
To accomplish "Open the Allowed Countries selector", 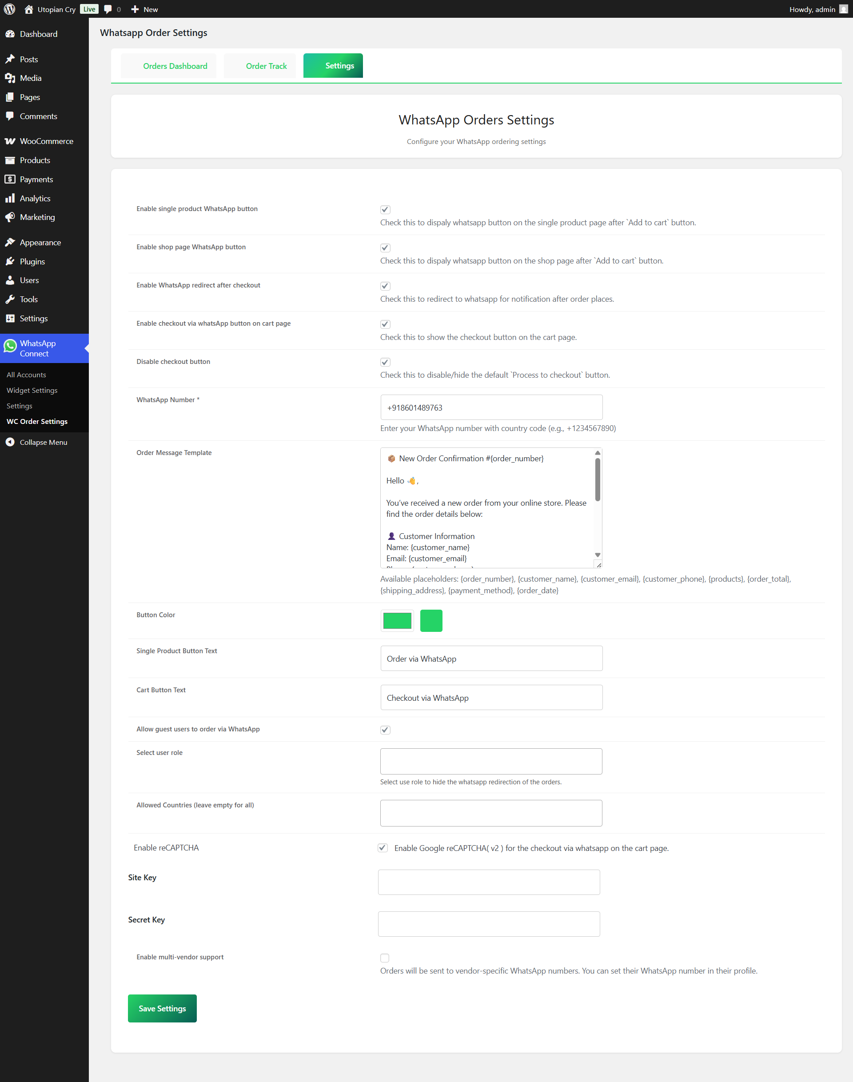I will click(x=491, y=813).
